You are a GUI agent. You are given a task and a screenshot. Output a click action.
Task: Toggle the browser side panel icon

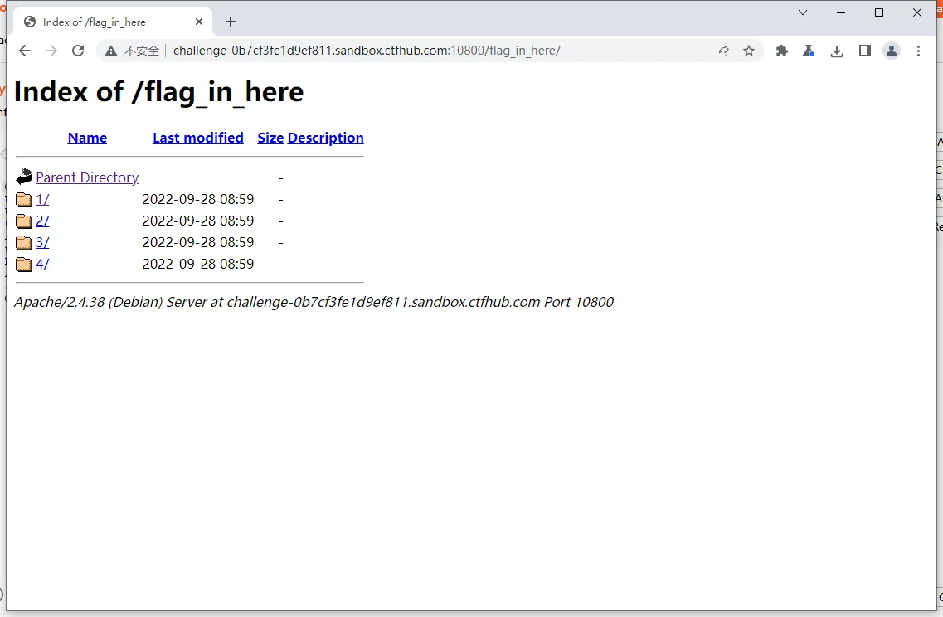pos(864,51)
